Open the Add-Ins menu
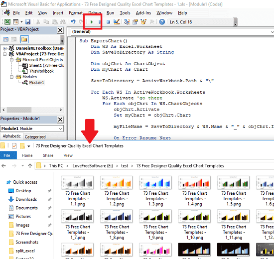 tap(143, 13)
